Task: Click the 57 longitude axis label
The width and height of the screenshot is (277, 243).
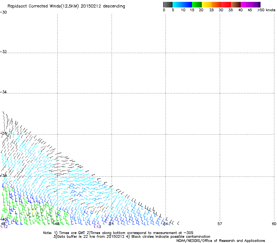Action: (x=220, y=224)
